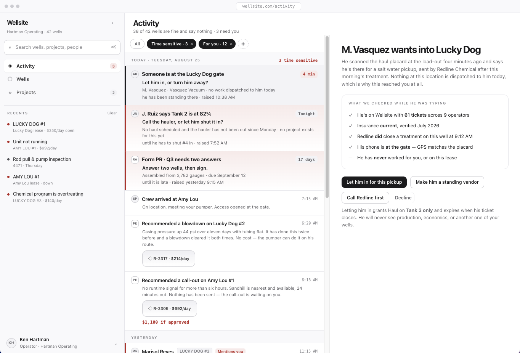Open recent Chemical program is overtreating
520x353 pixels.
coord(62,197)
